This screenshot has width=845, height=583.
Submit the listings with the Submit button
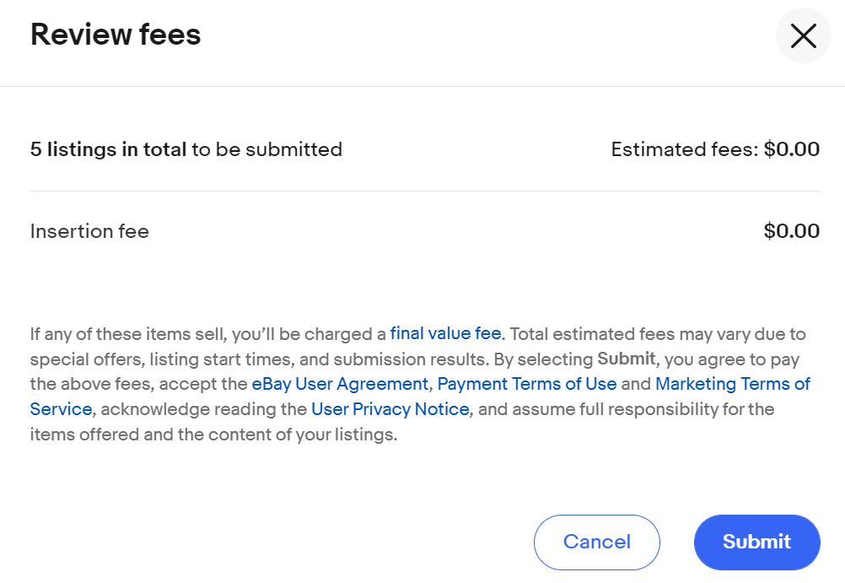[x=756, y=542]
